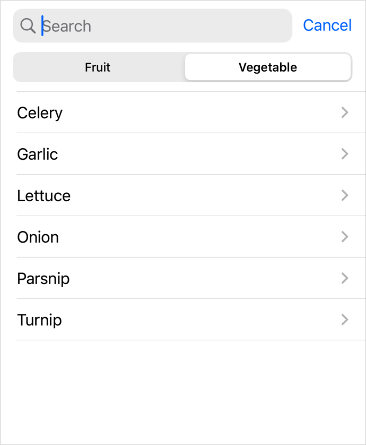
Task: Click the Lettuce row's right chevron
Action: [x=345, y=195]
